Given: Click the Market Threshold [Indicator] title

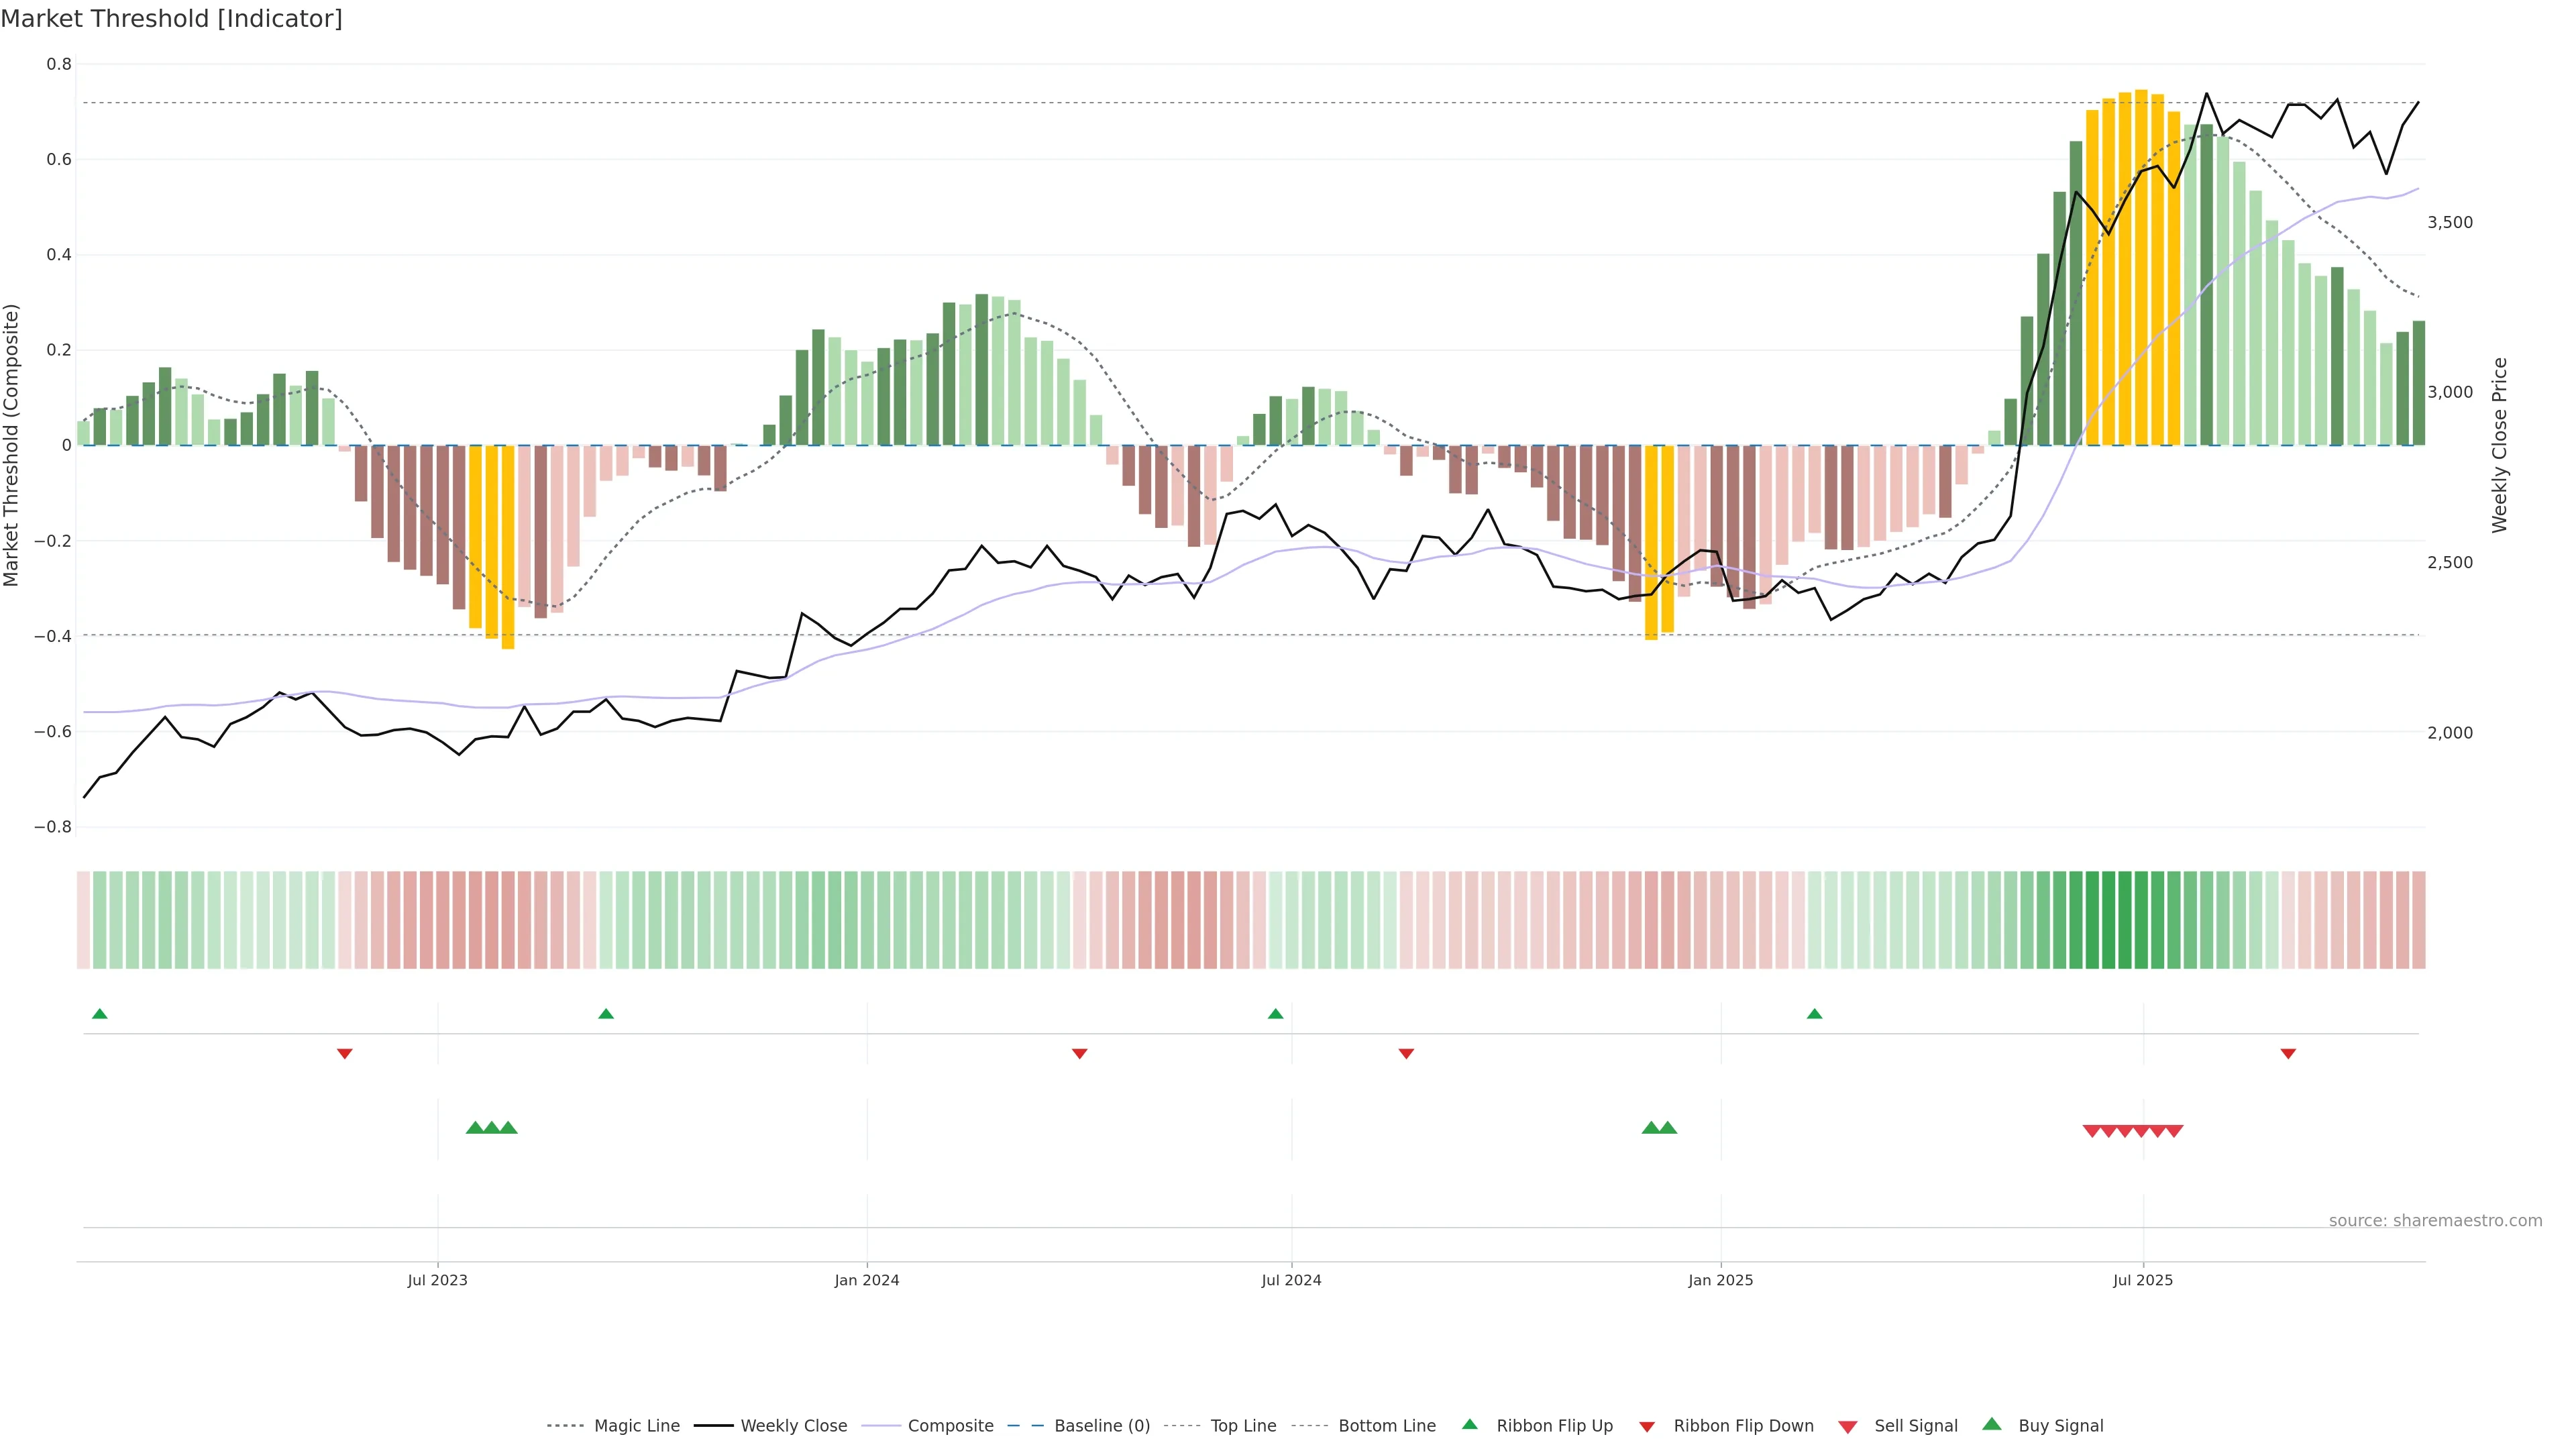Looking at the screenshot, I should tap(172, 19).
